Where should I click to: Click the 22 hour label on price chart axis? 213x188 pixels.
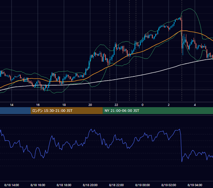point(116,105)
